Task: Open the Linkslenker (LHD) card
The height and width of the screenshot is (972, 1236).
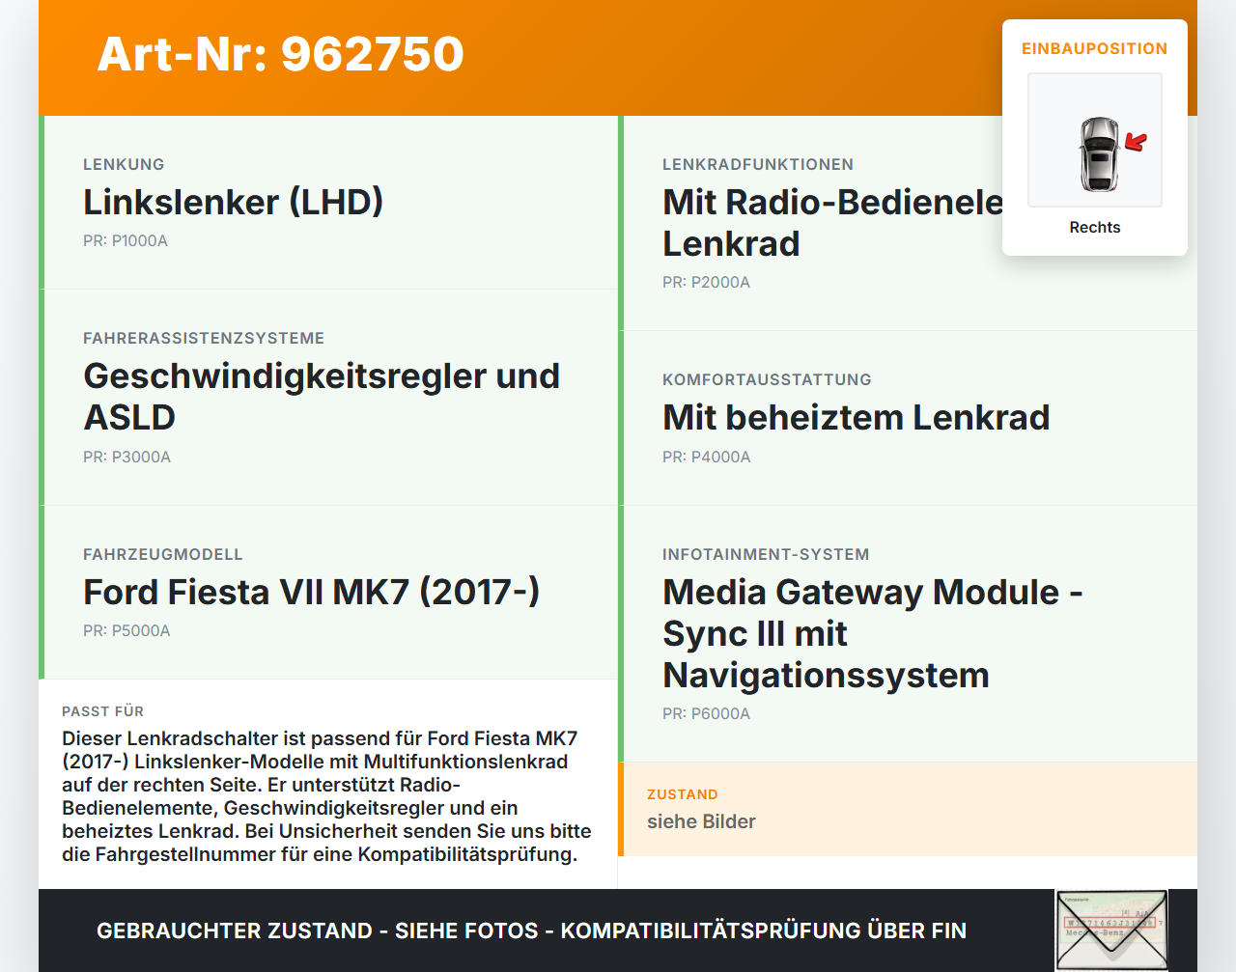Action: pos(233,203)
